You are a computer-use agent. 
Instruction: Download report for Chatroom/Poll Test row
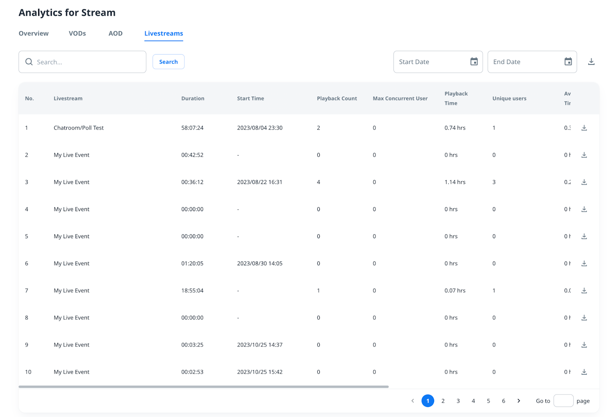coord(584,128)
